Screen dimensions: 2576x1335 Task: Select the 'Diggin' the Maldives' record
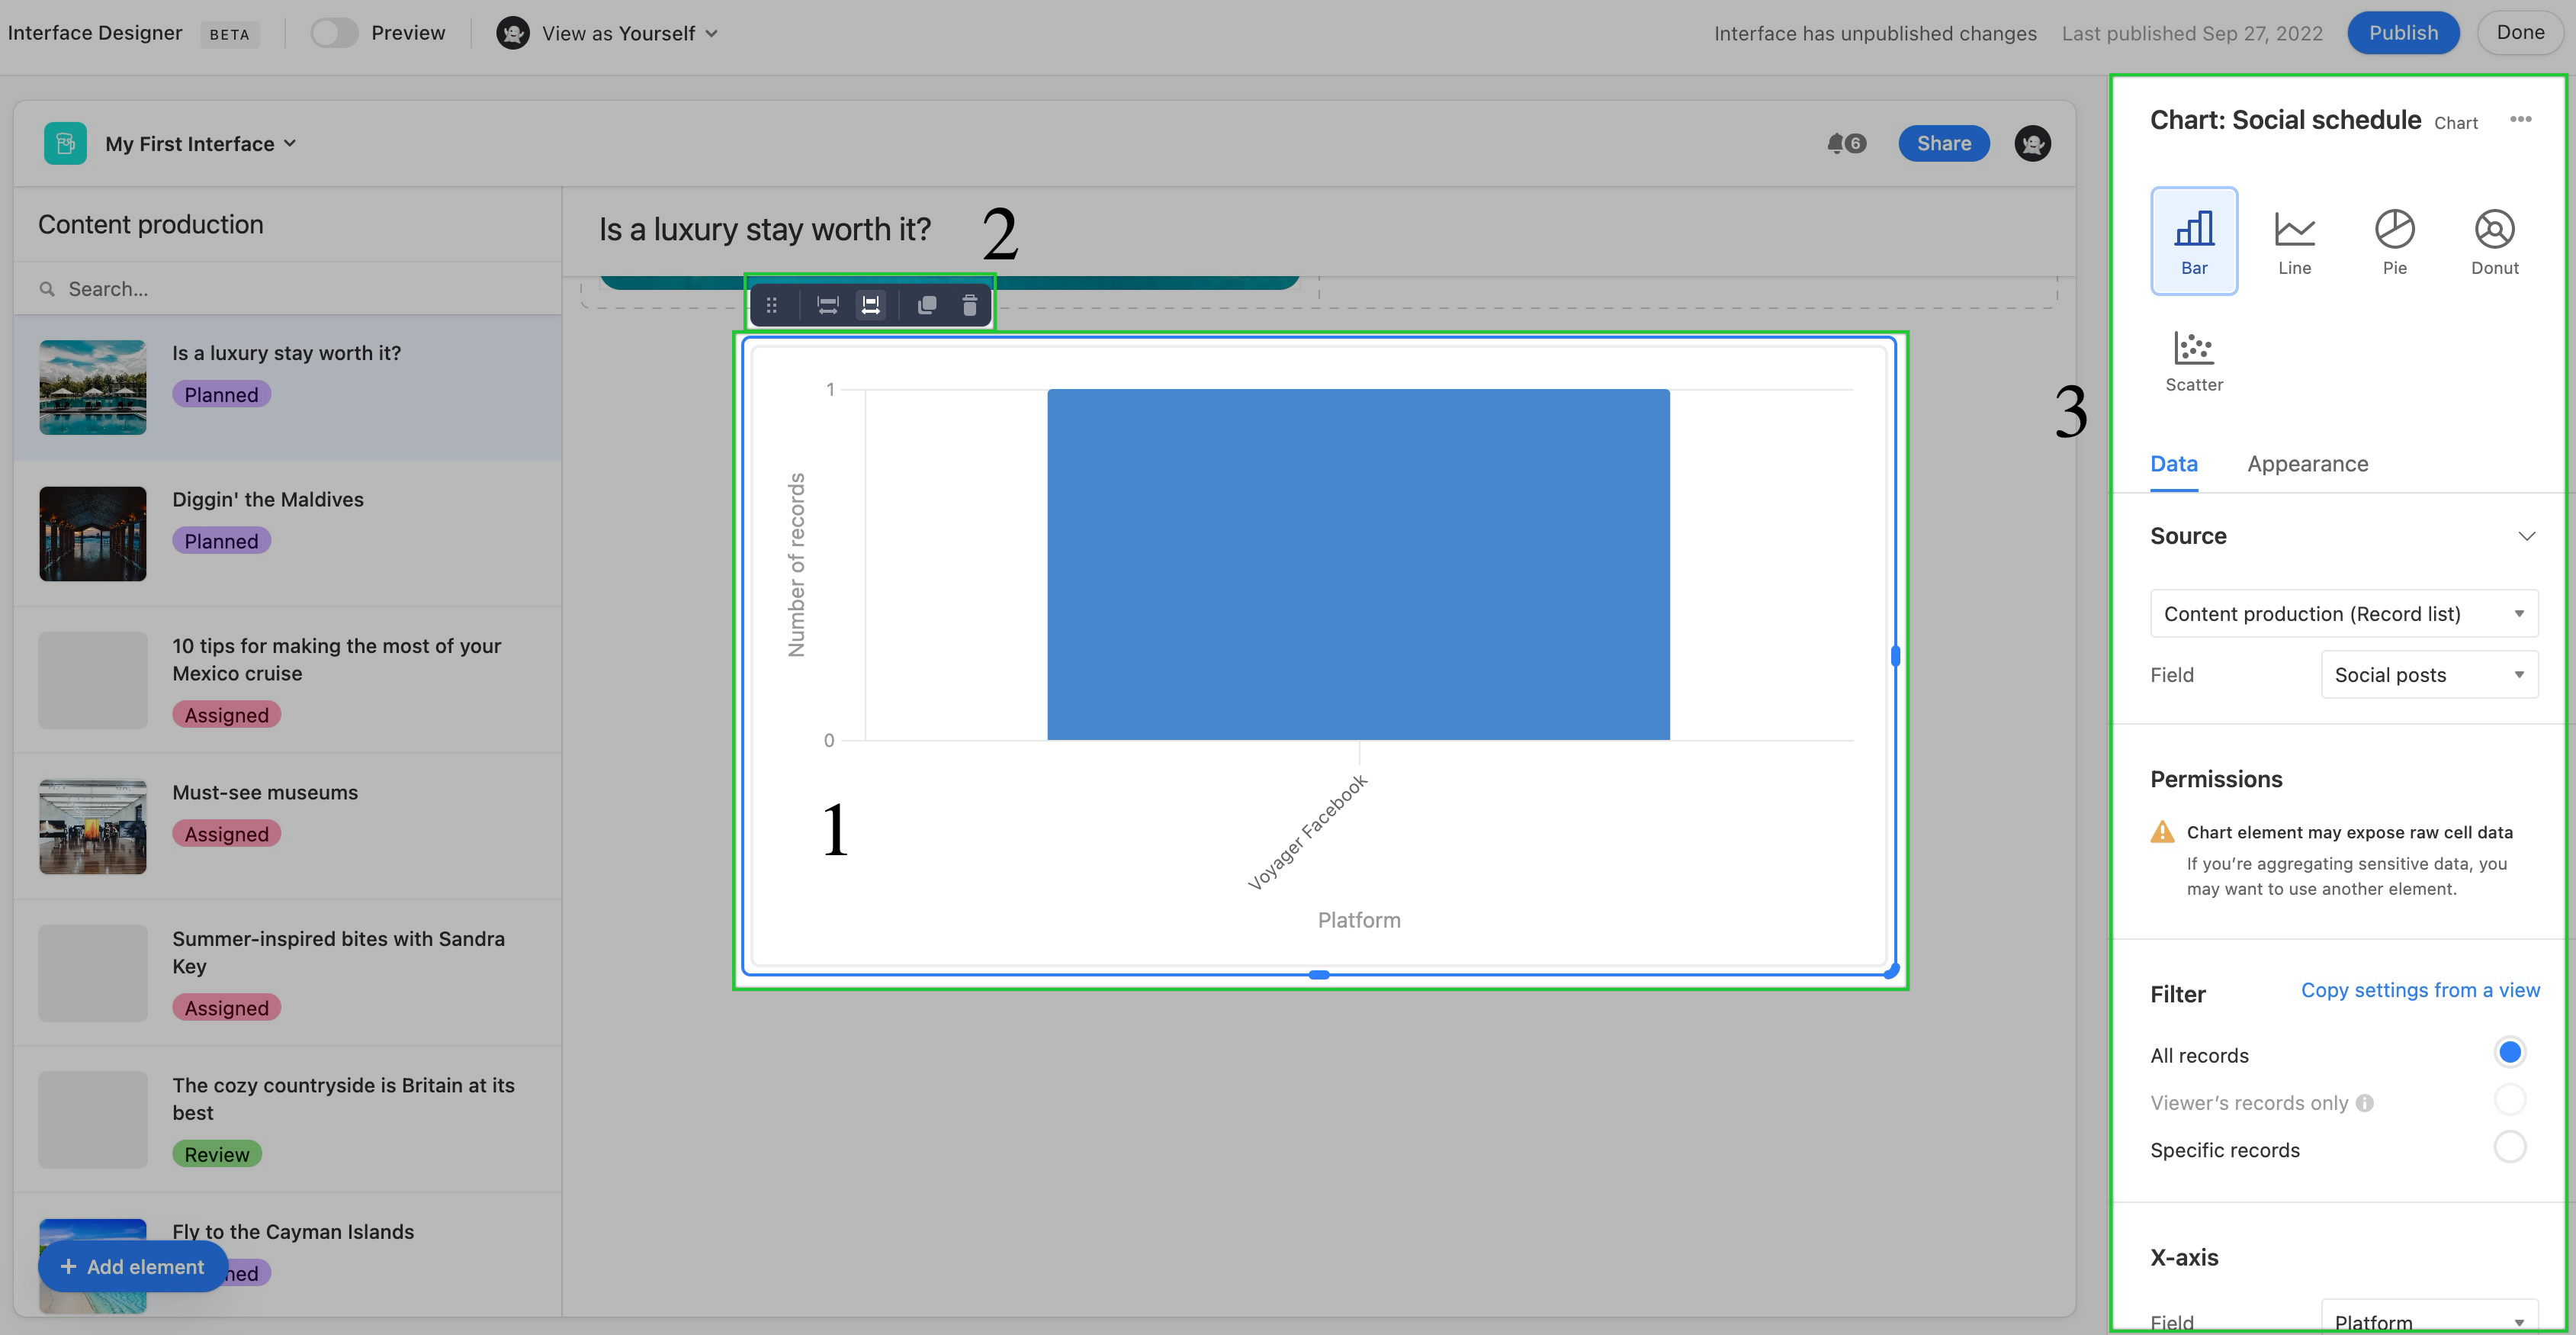tap(287, 534)
